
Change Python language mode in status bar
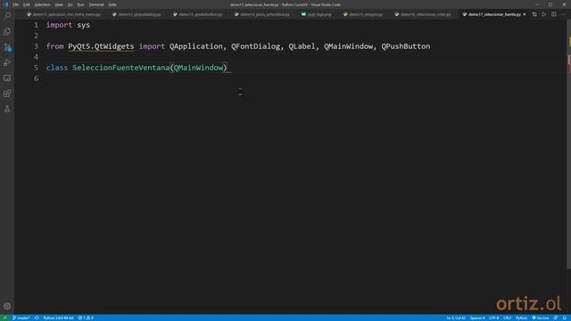pyautogui.click(x=521, y=317)
